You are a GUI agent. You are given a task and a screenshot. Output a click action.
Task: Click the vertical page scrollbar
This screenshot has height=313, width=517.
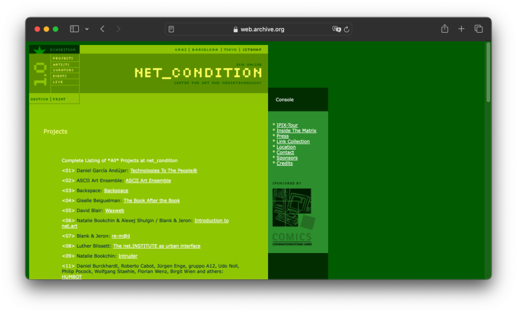point(488,73)
